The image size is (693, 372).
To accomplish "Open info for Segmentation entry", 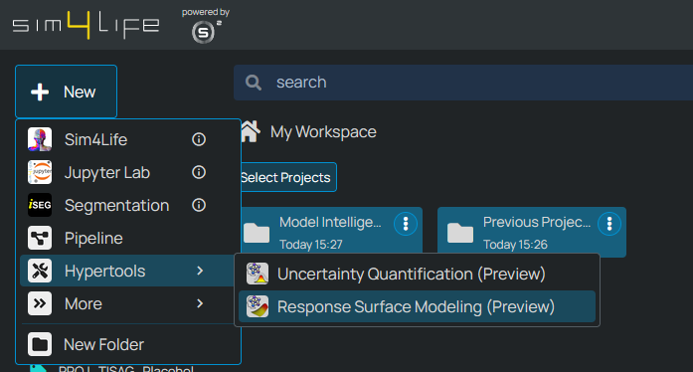I will pyautogui.click(x=199, y=205).
